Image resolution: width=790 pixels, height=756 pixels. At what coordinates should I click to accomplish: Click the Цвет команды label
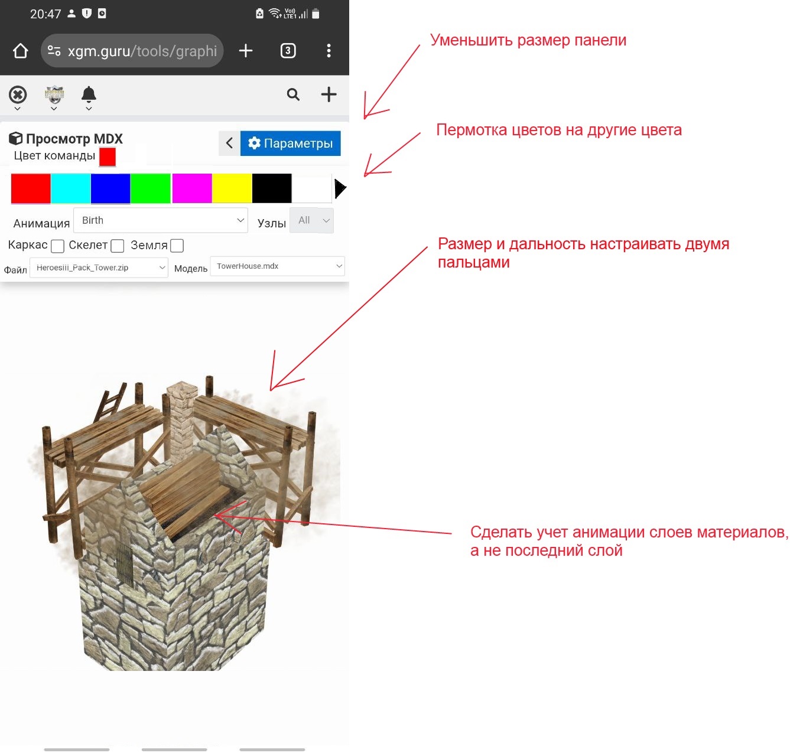pos(54,156)
